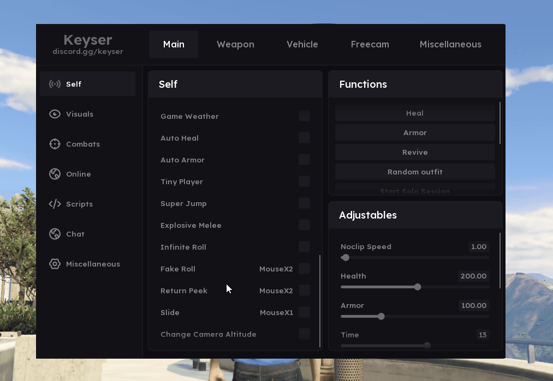This screenshot has height=381, width=553.
Task: Click the Noclip Speed slider handle
Action: pos(345,257)
